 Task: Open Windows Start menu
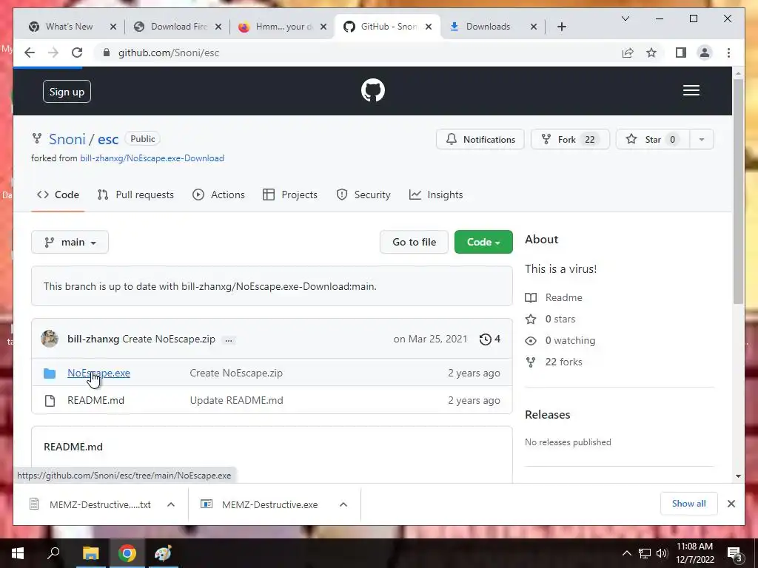[x=18, y=553]
